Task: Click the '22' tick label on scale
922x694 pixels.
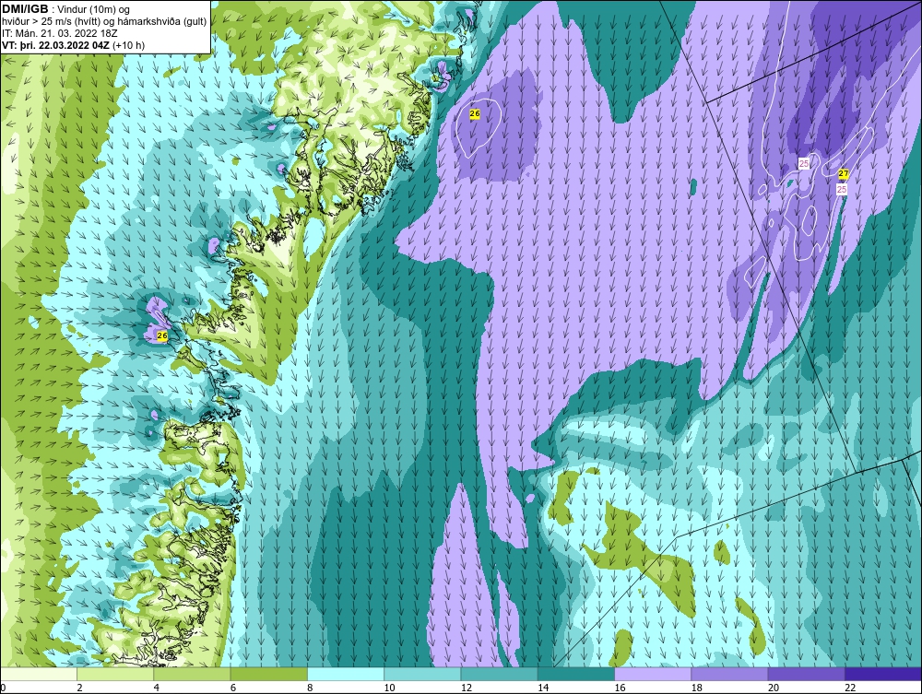Action: point(850,688)
